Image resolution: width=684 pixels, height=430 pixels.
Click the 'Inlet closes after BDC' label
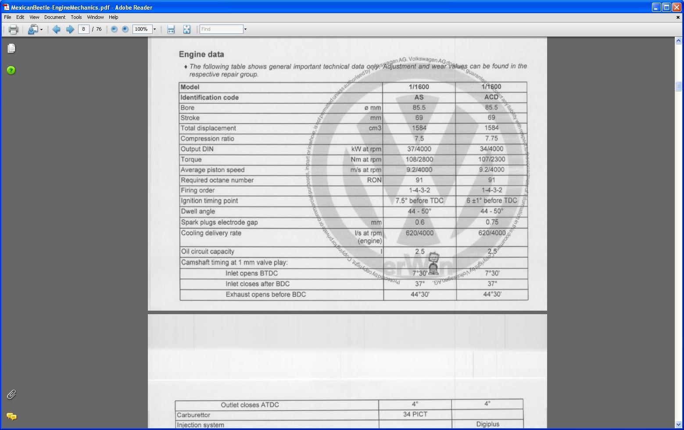(258, 284)
